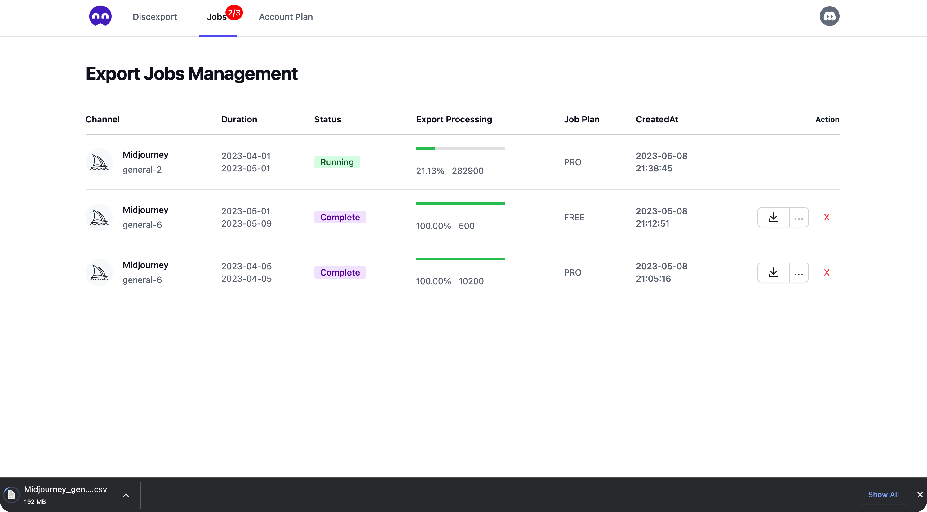Screen dimensions: 927x512
Task: Delete the FREE plan job with red X
Action: (x=827, y=217)
